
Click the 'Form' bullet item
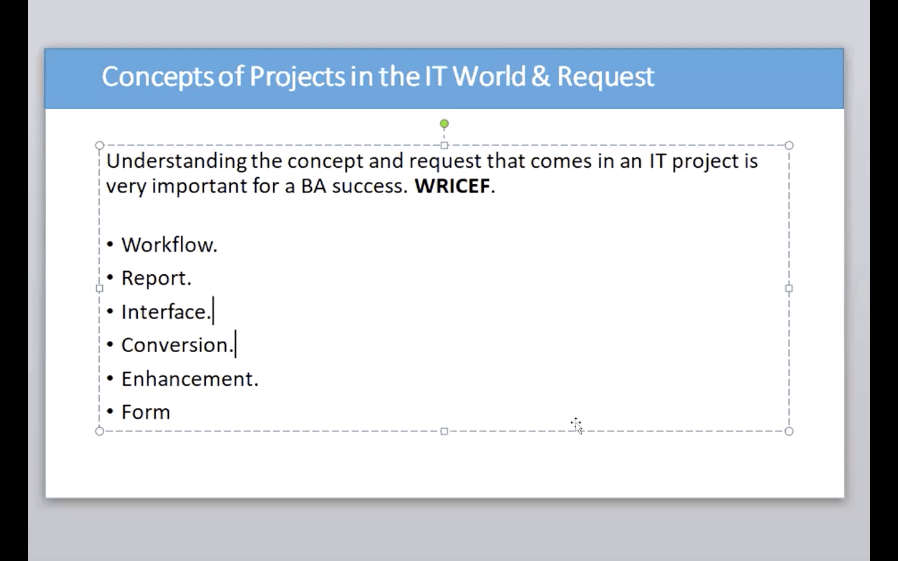pos(145,412)
